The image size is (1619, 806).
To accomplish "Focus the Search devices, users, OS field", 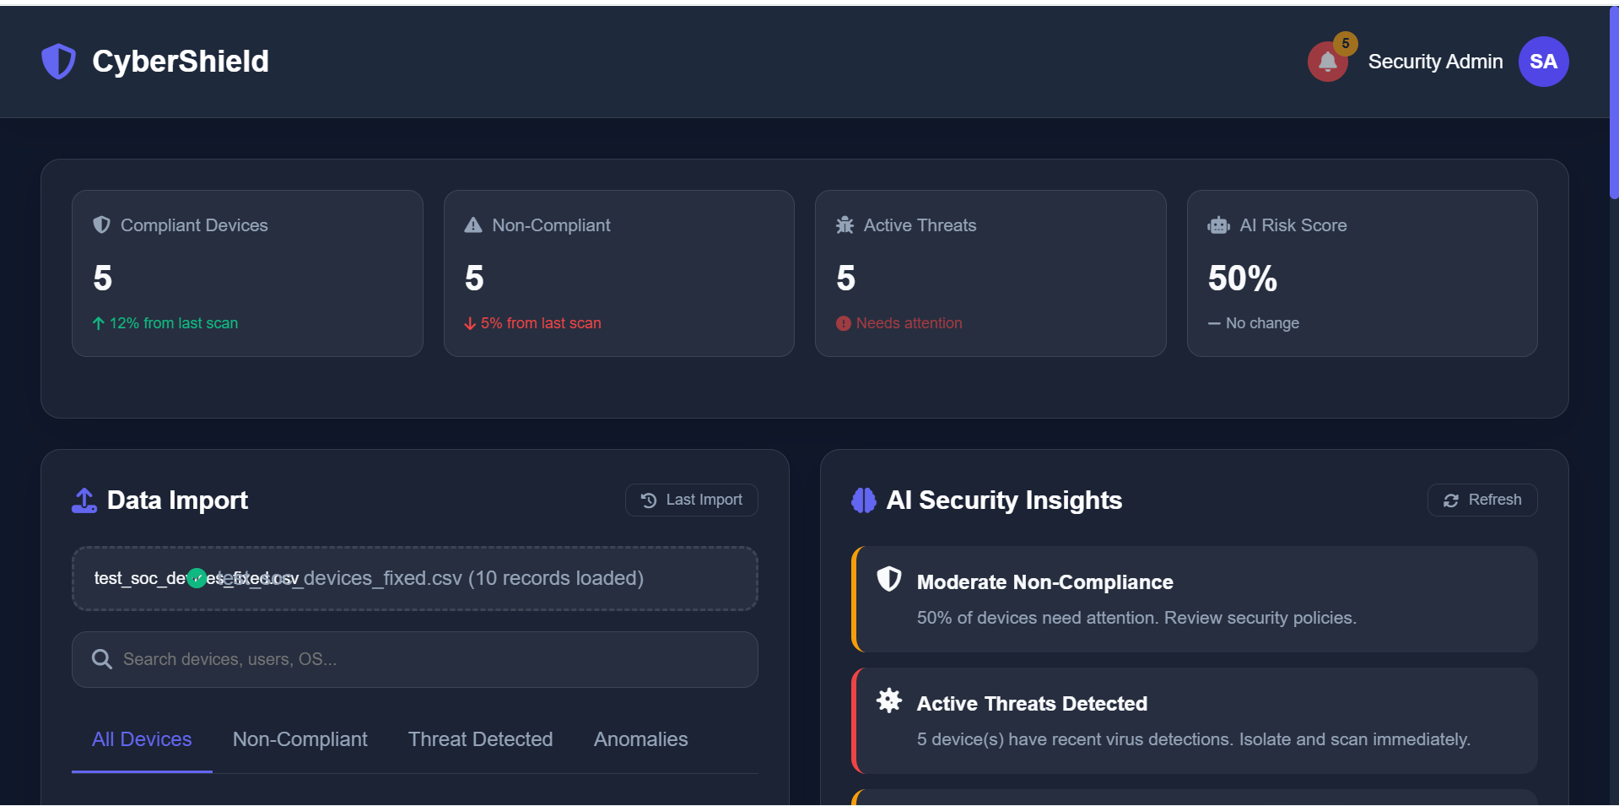I will pyautogui.click(x=415, y=659).
